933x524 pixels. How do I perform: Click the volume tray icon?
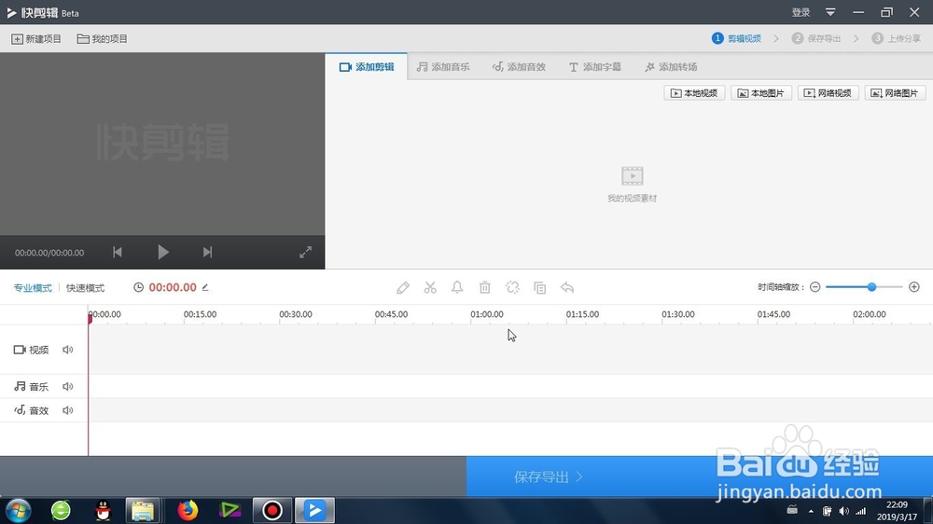(843, 511)
